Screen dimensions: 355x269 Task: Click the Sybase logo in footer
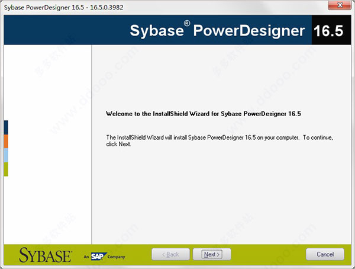point(46,255)
